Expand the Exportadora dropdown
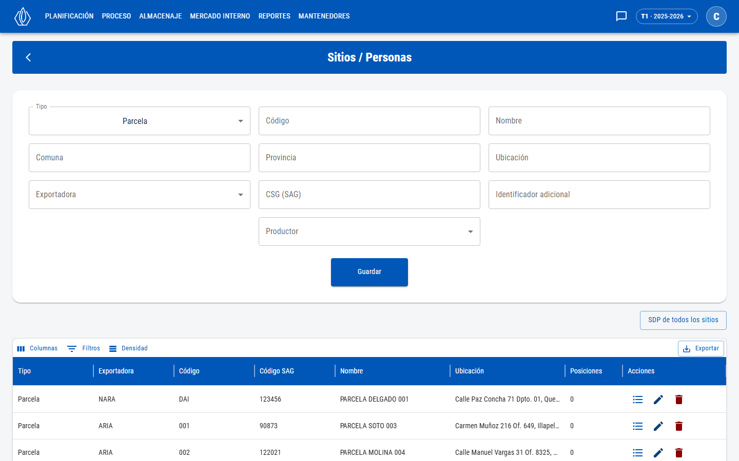This screenshot has width=739, height=461. click(140, 195)
